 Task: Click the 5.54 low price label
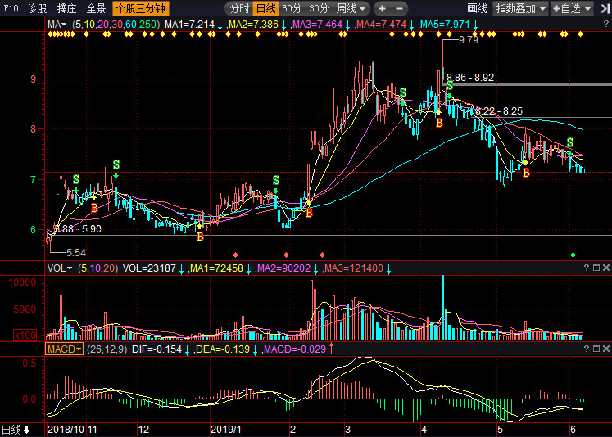pyautogui.click(x=76, y=253)
